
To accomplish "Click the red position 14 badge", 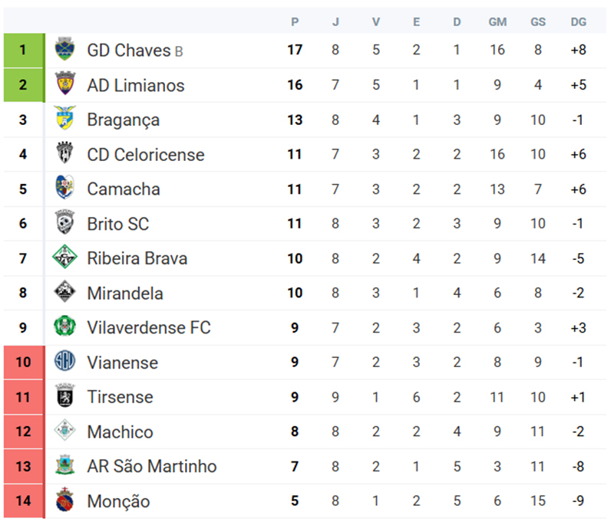I will pyautogui.click(x=23, y=501).
